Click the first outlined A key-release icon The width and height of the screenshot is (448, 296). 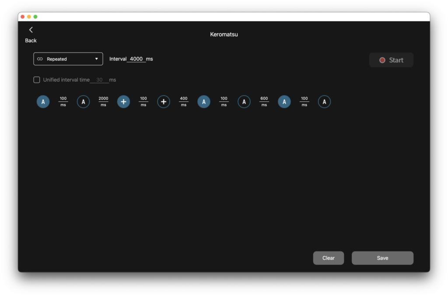(83, 102)
